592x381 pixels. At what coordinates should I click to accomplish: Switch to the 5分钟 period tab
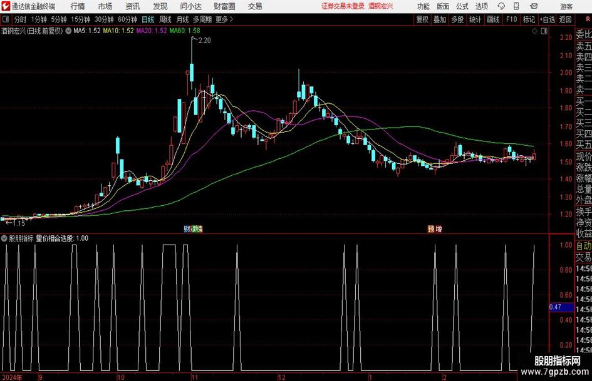coord(59,19)
